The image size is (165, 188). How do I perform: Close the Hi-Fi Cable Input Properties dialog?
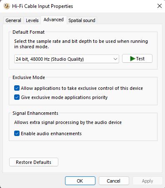click(x=160, y=6)
